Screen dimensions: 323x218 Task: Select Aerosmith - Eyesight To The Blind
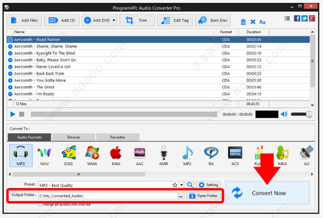[x=158, y=53]
